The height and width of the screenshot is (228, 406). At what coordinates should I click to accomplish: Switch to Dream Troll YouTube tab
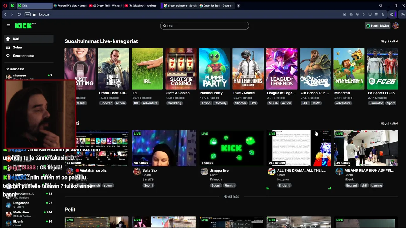[x=105, y=5]
